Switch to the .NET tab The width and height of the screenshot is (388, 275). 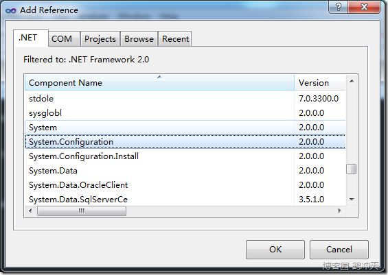point(31,38)
